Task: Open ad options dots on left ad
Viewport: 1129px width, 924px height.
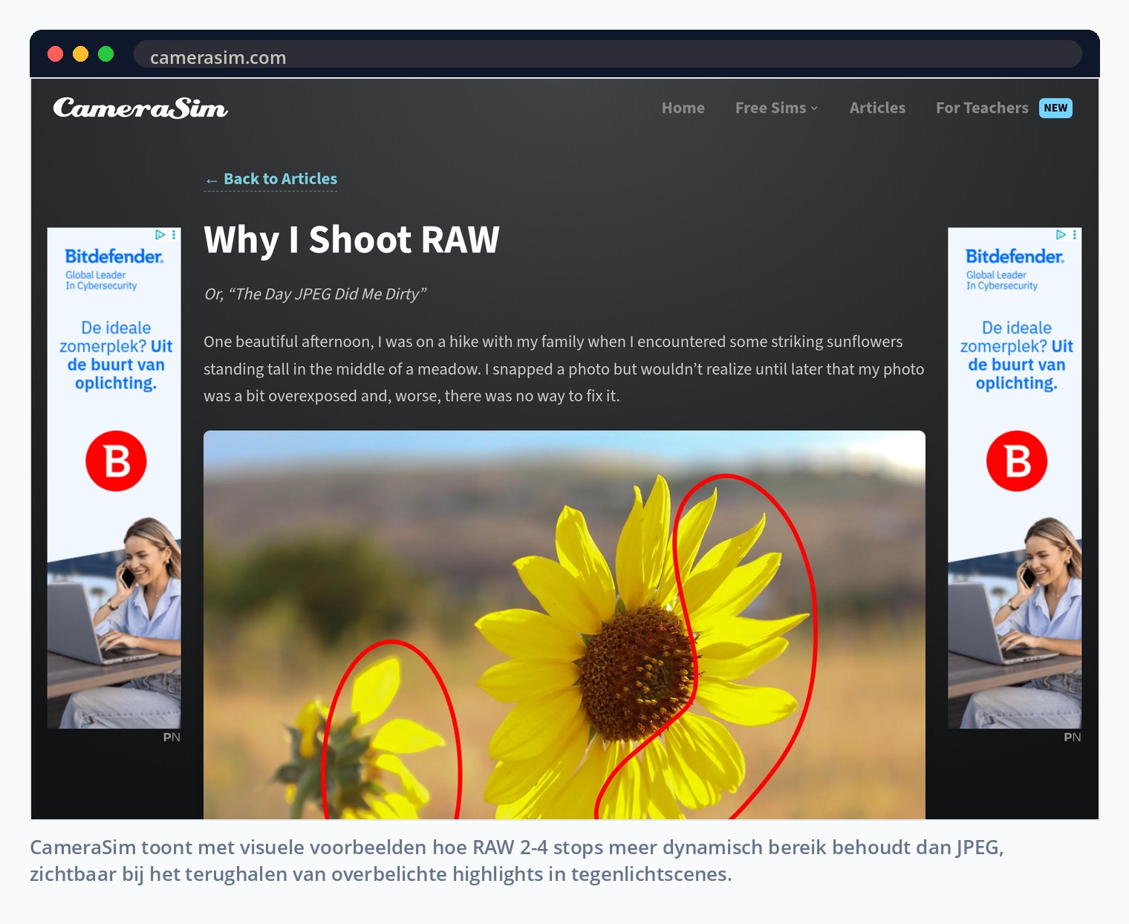Action: (174, 235)
